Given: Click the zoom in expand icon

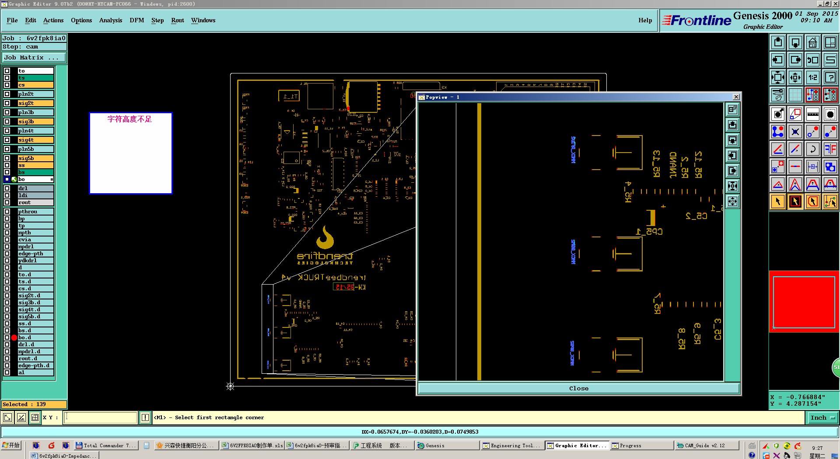Looking at the screenshot, I should pos(778,77).
